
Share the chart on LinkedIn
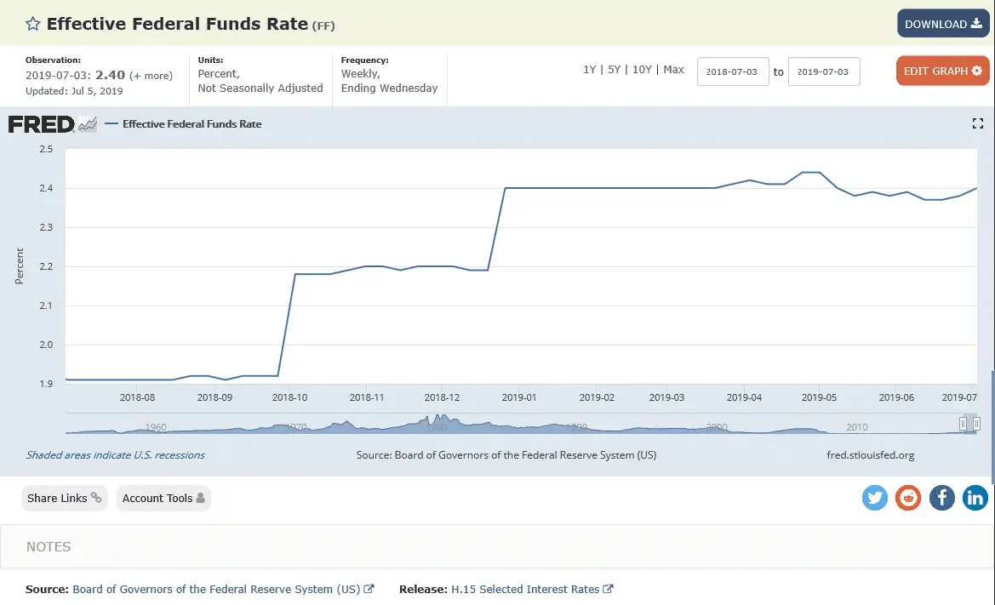coord(975,498)
